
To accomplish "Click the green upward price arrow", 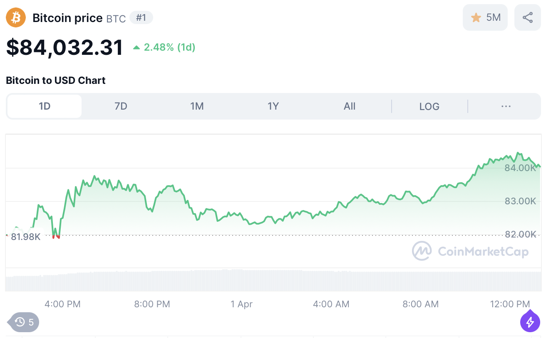I will point(137,47).
